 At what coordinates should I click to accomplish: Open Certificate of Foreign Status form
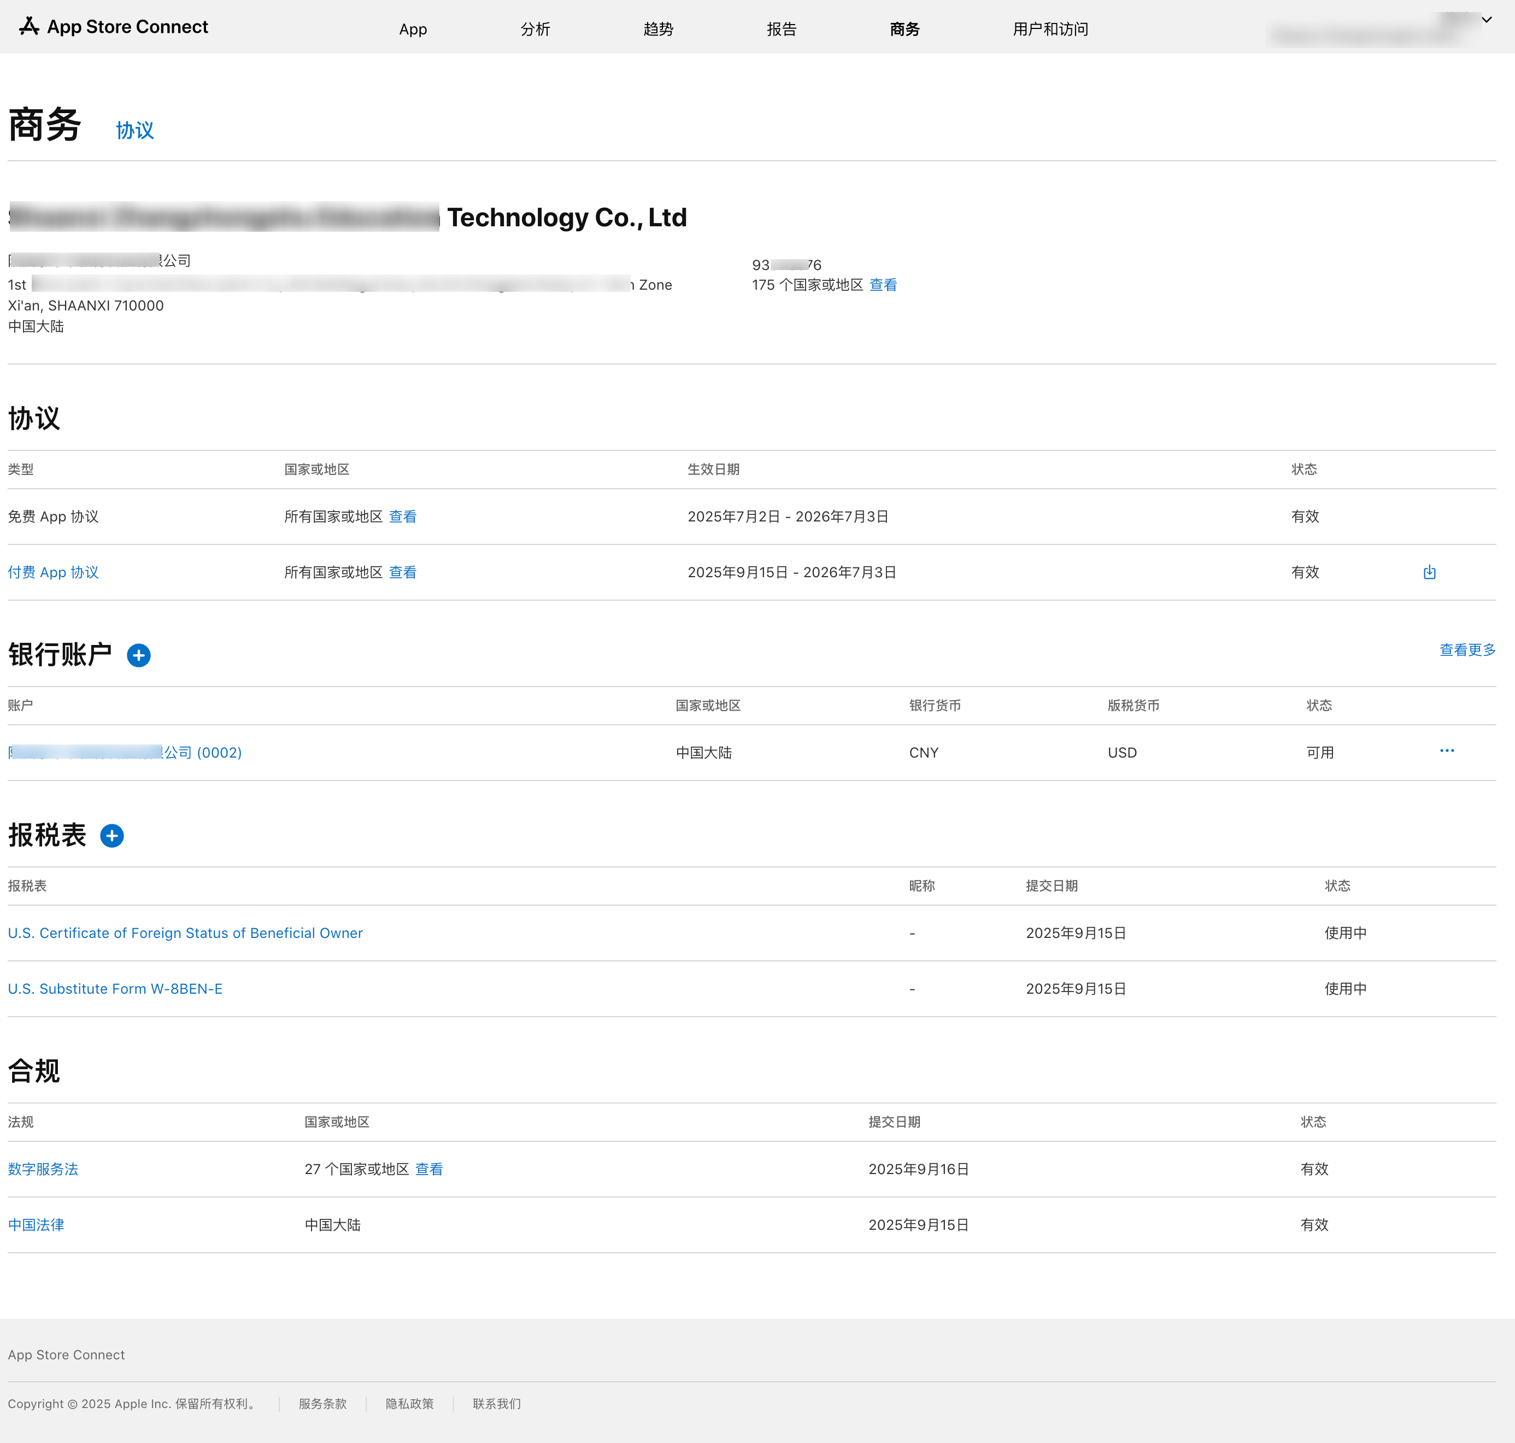(x=185, y=933)
